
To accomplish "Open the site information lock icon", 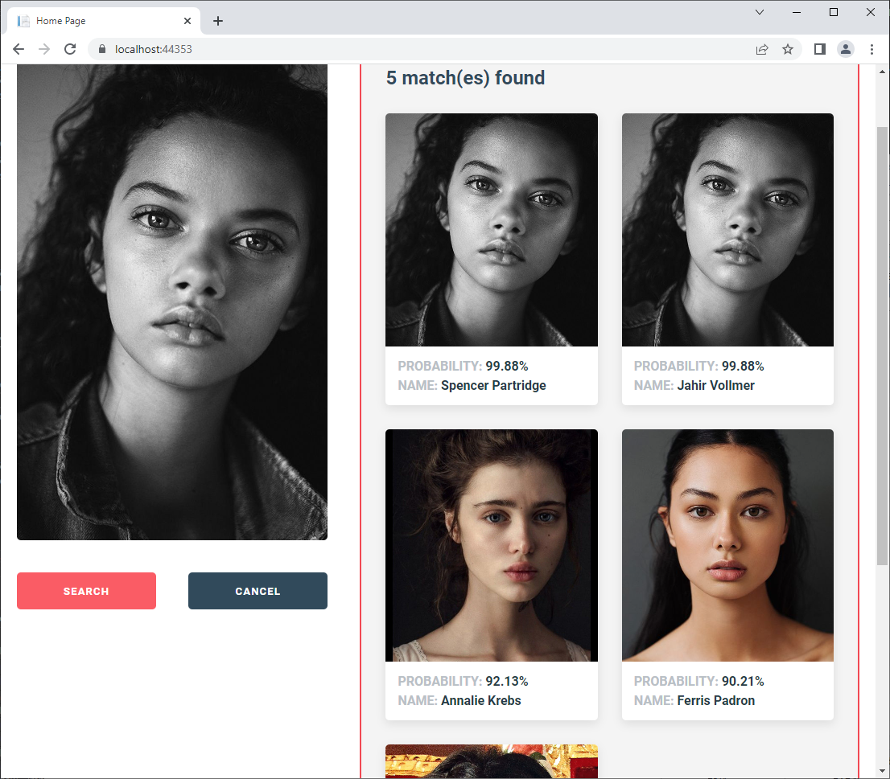I will (x=102, y=49).
